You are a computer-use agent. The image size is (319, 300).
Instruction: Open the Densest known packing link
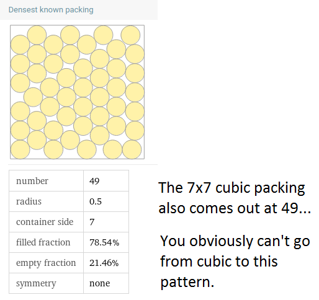[51, 10]
